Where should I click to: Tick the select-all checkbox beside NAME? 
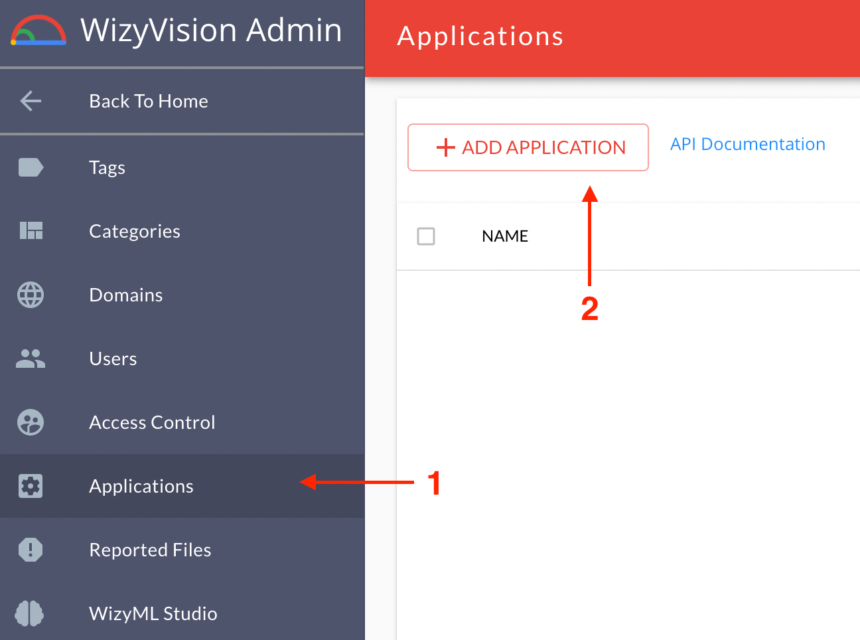pyautogui.click(x=426, y=236)
